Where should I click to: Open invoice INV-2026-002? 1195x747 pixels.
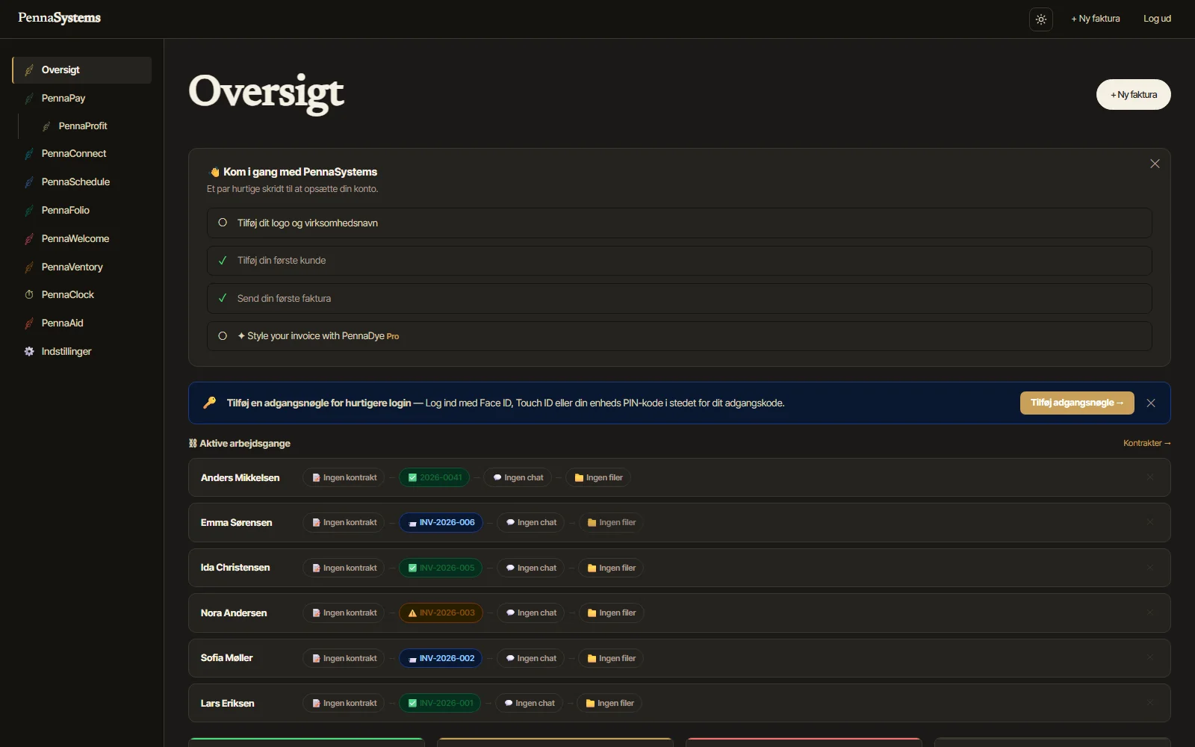pyautogui.click(x=441, y=659)
